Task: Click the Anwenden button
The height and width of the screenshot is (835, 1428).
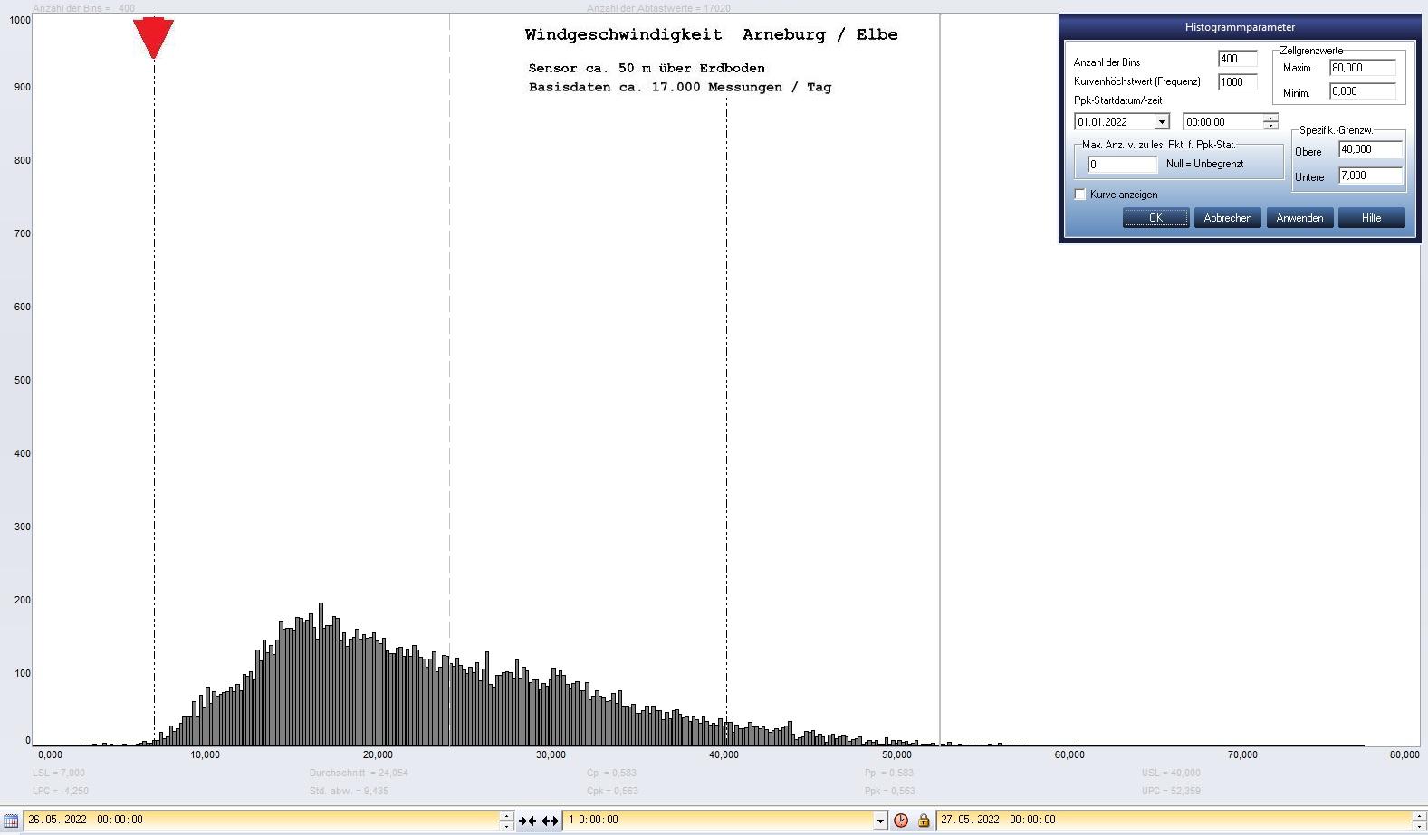Action: (x=1299, y=218)
